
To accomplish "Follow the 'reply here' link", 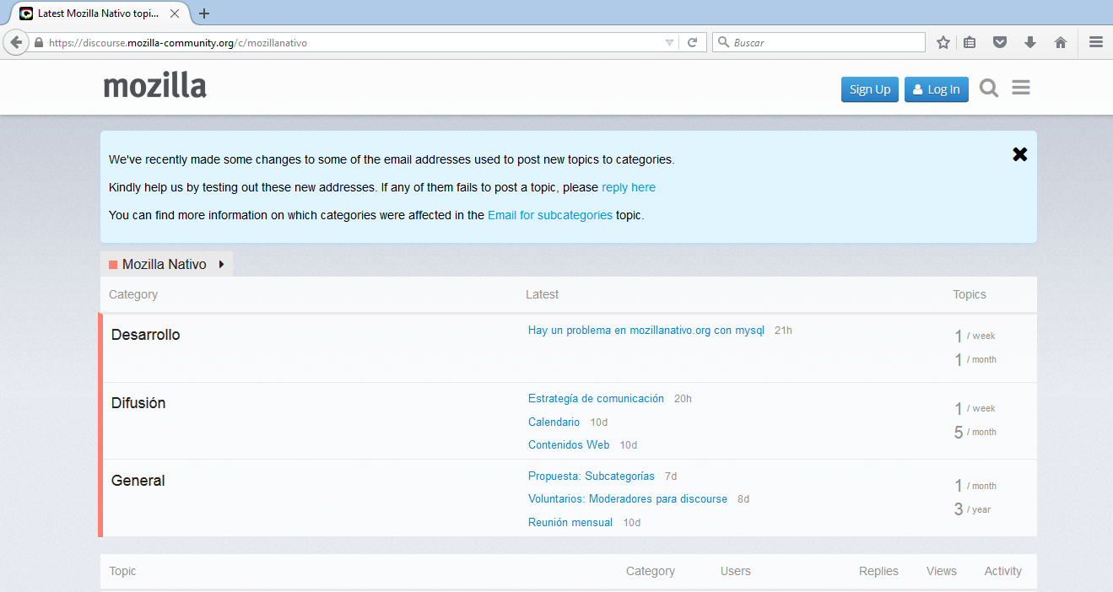I will pos(629,187).
